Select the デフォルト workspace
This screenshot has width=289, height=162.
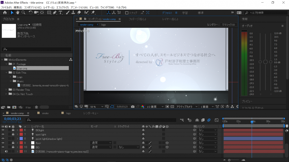pyautogui.click(x=167, y=13)
